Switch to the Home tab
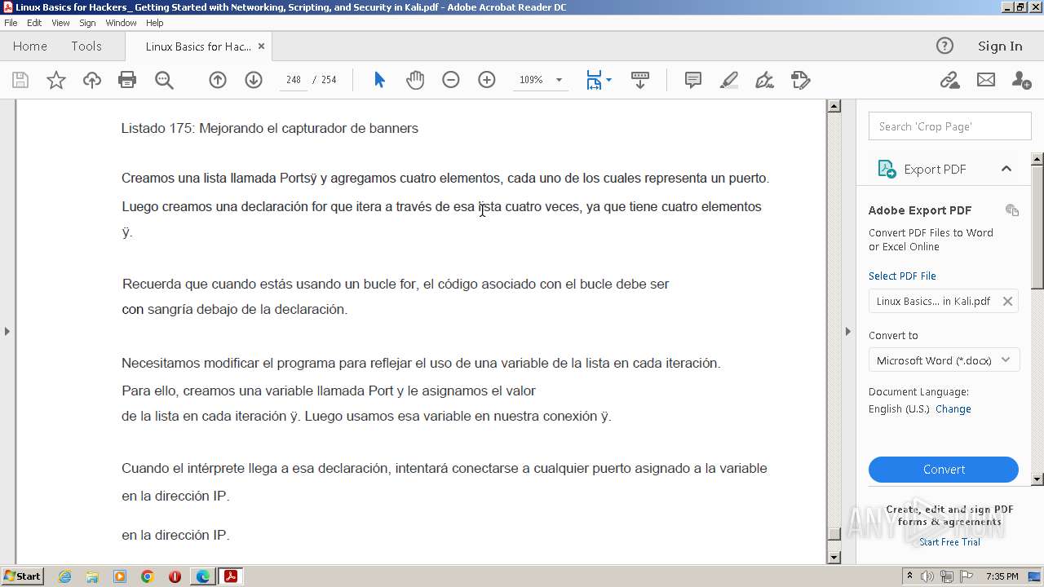The height and width of the screenshot is (587, 1044). tap(30, 46)
